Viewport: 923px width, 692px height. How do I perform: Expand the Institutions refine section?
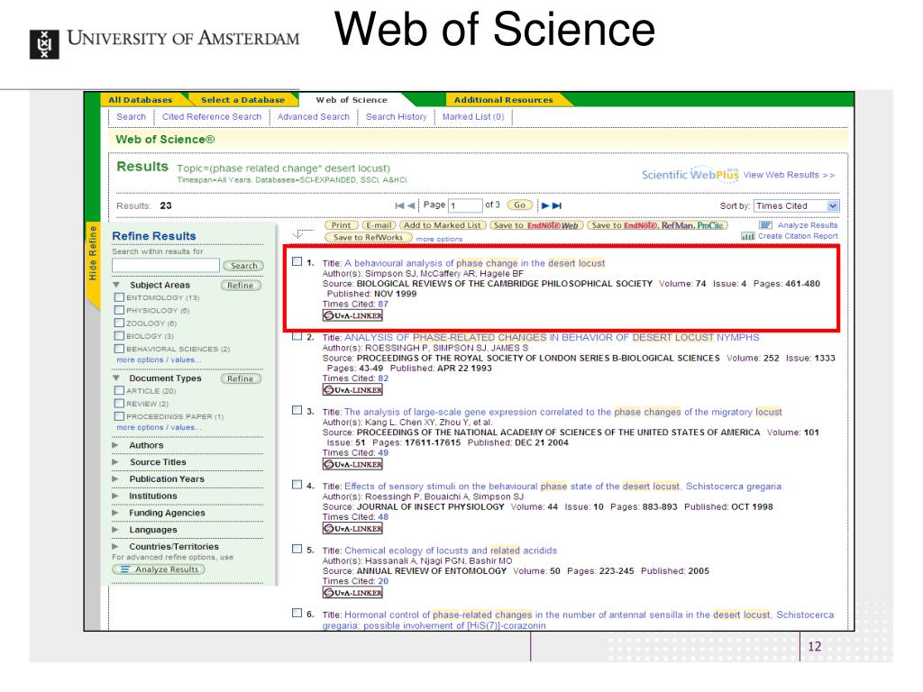pyautogui.click(x=116, y=496)
